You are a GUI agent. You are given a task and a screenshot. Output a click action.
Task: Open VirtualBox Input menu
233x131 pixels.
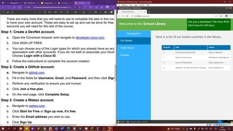point(136,5)
